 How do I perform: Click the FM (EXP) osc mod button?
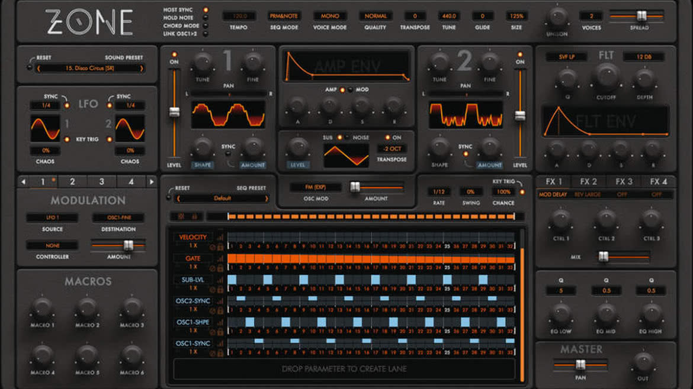316,187
